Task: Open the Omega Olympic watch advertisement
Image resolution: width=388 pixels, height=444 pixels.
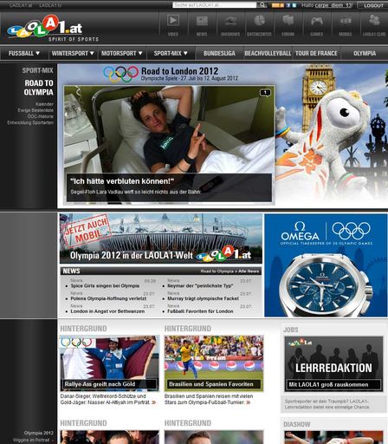Action: click(326, 265)
